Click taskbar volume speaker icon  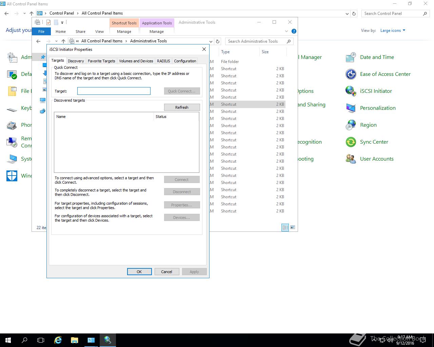point(390,340)
